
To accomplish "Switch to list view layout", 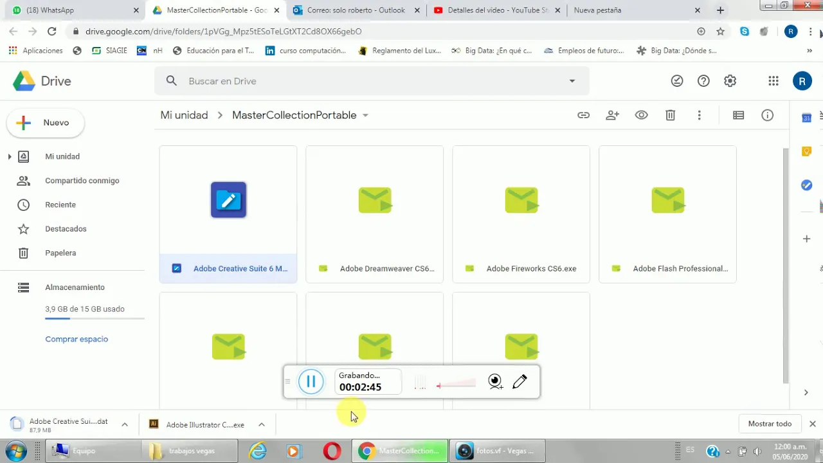I will coord(738,115).
